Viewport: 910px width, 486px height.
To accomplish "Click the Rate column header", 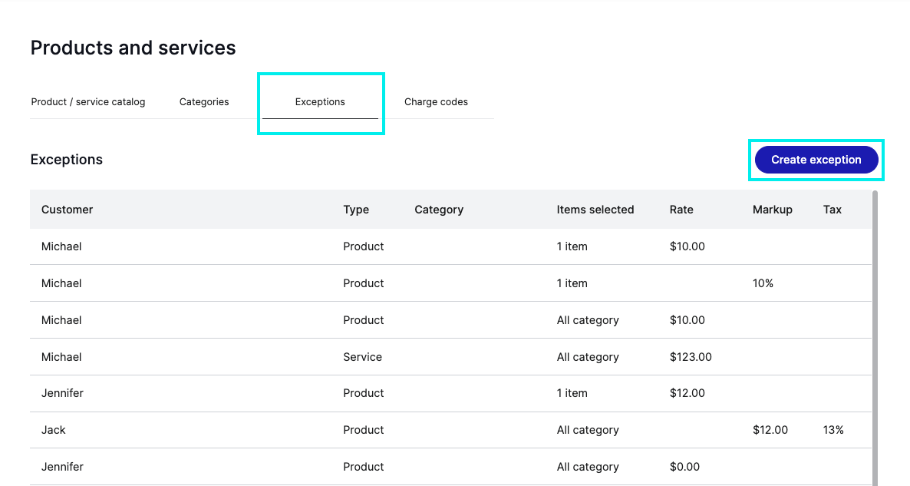I will (x=681, y=210).
